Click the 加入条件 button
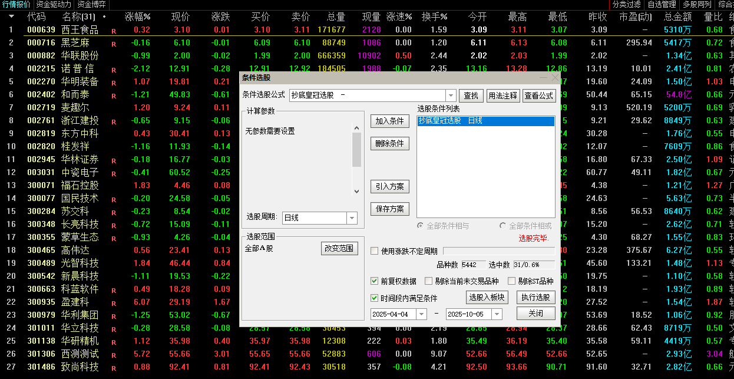 tap(389, 121)
